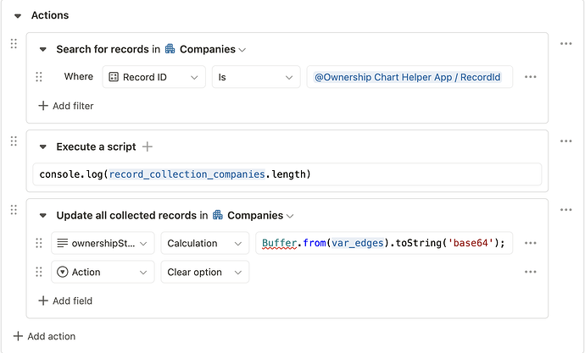This screenshot has height=353, width=585.
Task: Open the Is operator dropdown
Action: (x=256, y=77)
